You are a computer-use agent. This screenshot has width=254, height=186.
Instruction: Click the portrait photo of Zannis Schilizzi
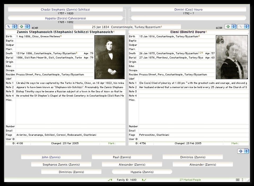(x=109, y=57)
